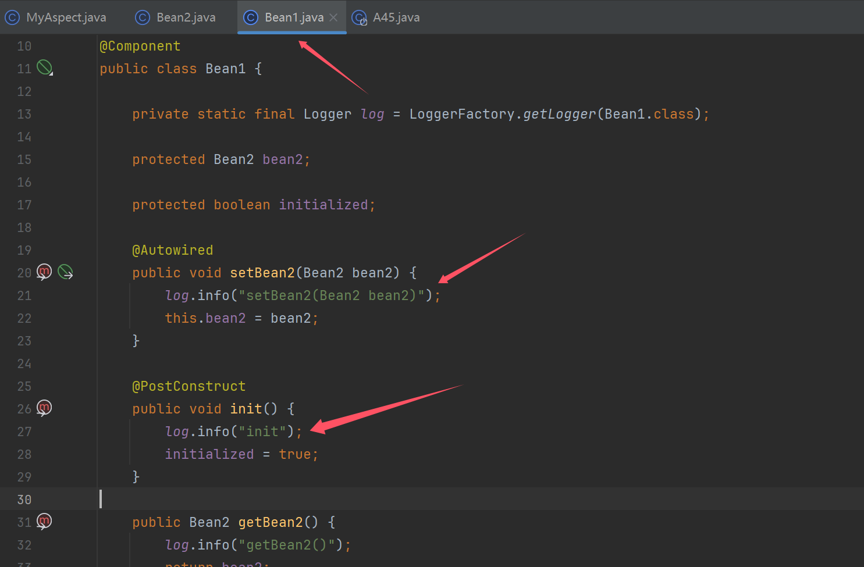
Task: Click the bean2 field declaration on line 15
Action: pos(283,159)
